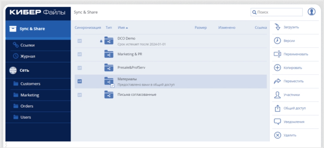
Task: Sort list by Имя column header
Action: 122,28
